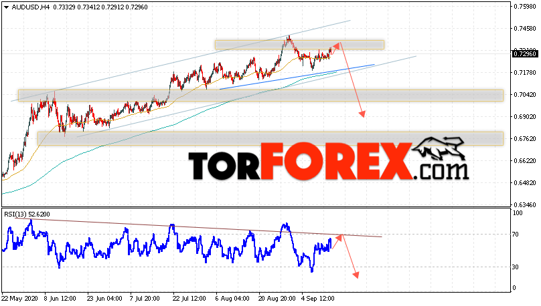Viewport: 541px width, 306px height.
Task: Click the 0.74580 price axis label
Action: point(525,29)
